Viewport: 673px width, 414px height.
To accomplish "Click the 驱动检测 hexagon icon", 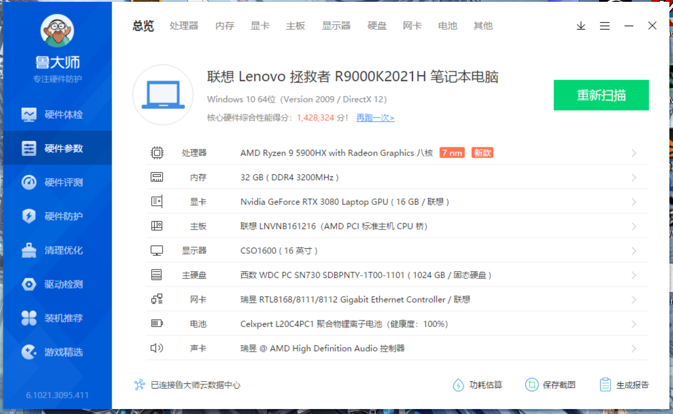I will 29,284.
